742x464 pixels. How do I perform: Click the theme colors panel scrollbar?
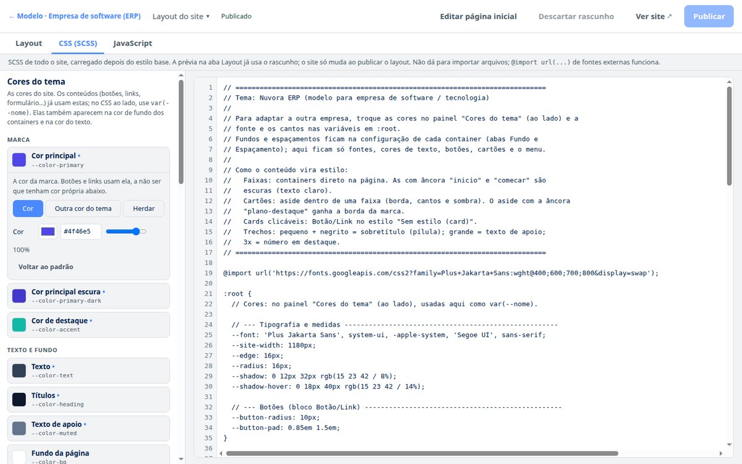click(x=181, y=131)
